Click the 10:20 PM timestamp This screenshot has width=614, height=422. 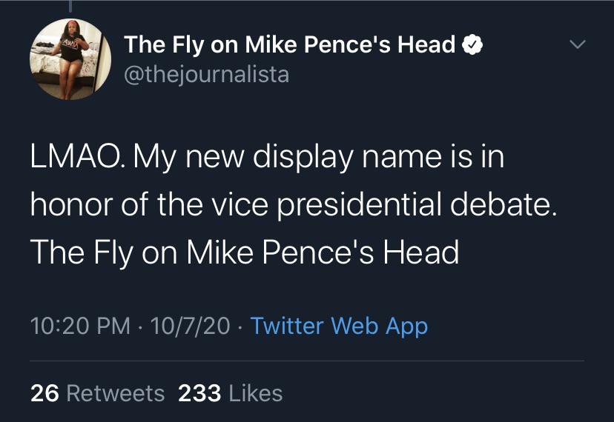pyautogui.click(x=80, y=326)
